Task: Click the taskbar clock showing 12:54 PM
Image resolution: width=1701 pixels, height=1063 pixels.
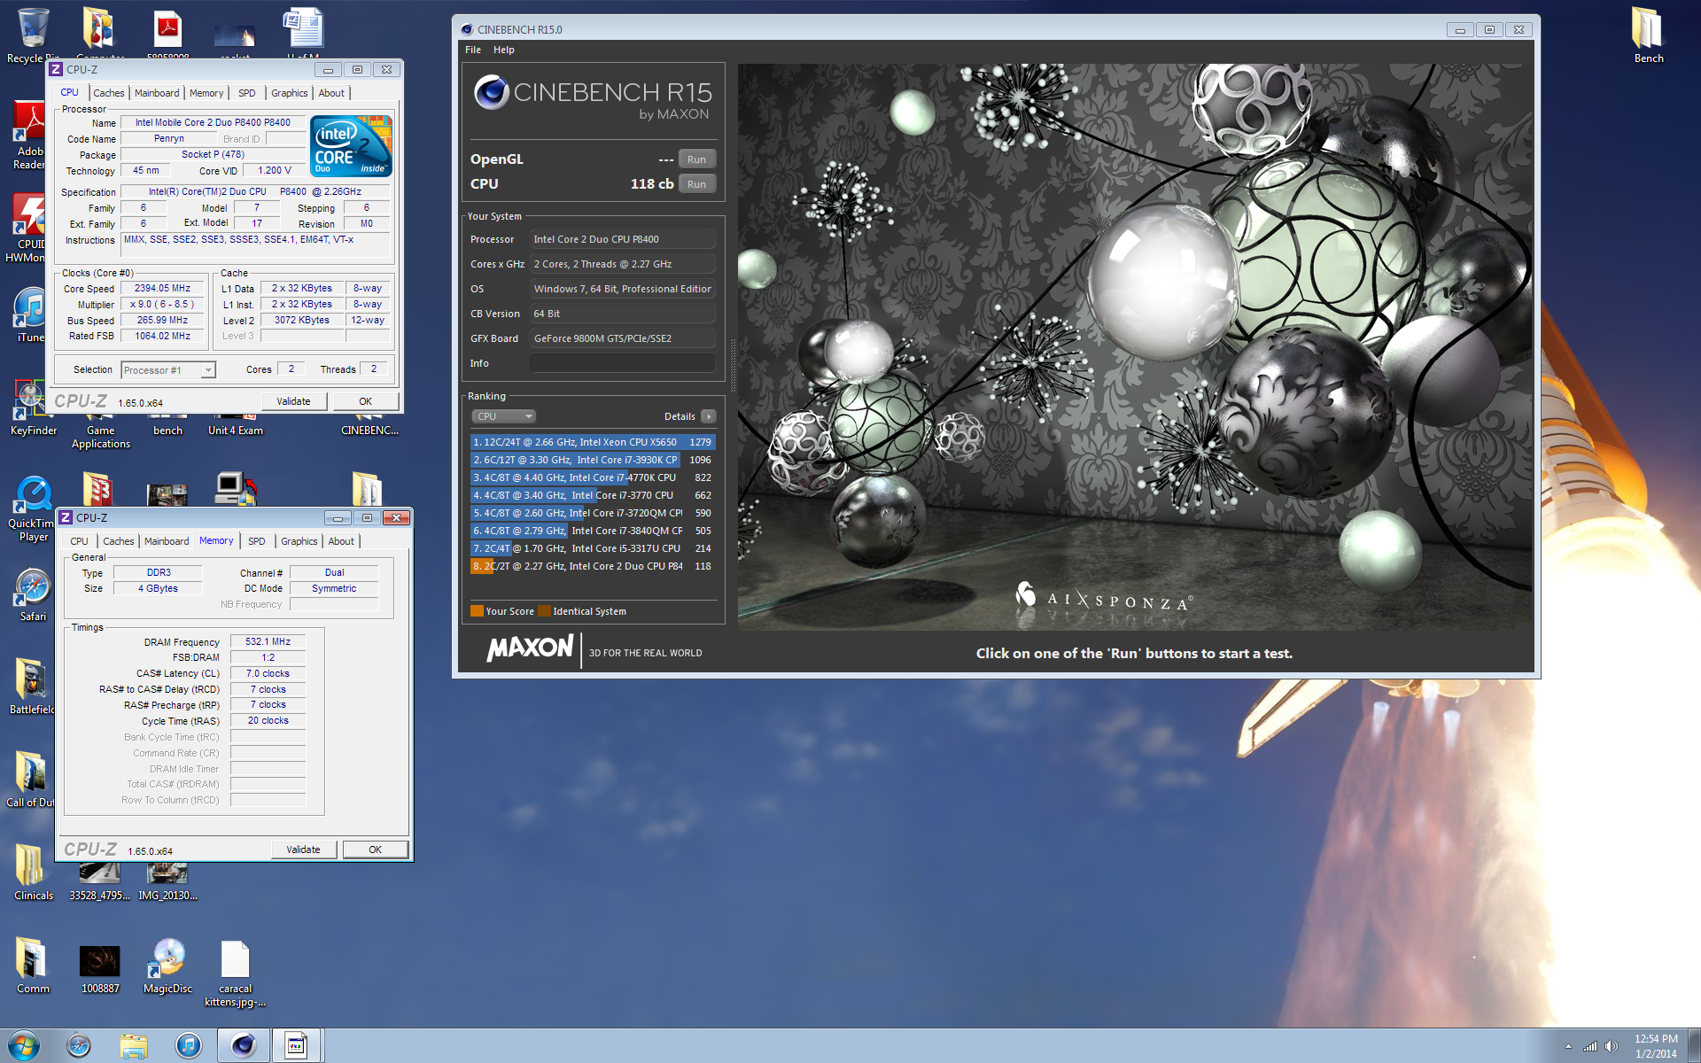Action: (x=1656, y=1046)
